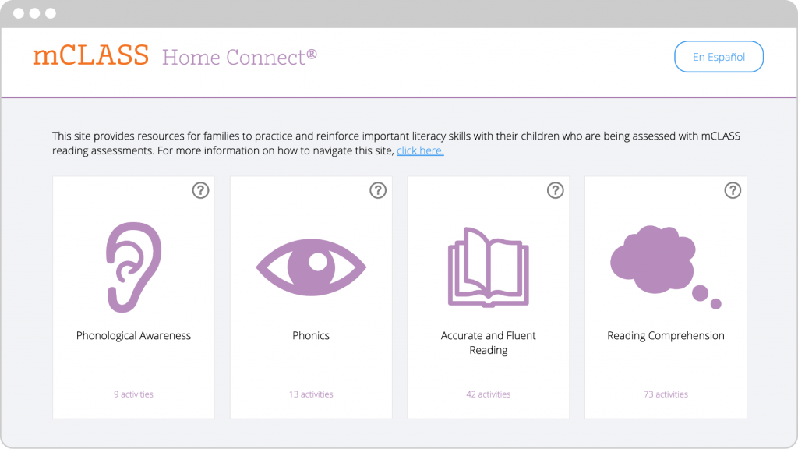Follow the click here navigation link

click(419, 150)
